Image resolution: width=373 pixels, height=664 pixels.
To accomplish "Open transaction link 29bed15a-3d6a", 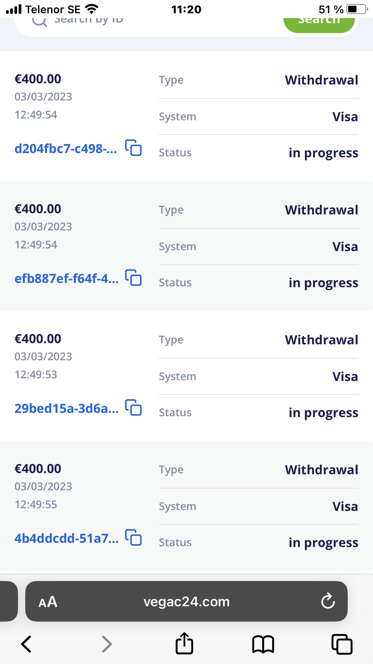I will 66,409.
